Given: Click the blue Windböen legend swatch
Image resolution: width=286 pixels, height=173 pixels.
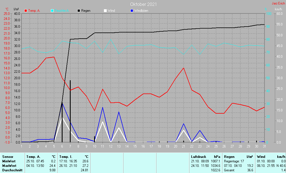Looking at the screenshot, I should click(132, 11).
